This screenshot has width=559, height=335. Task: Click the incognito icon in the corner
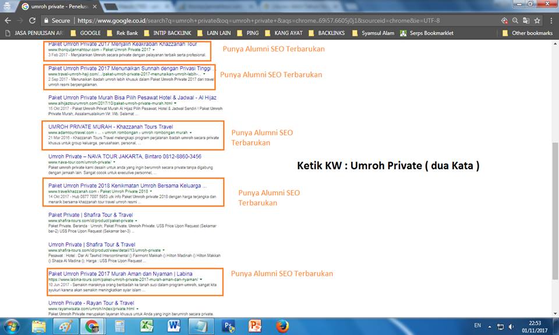click(7, 6)
